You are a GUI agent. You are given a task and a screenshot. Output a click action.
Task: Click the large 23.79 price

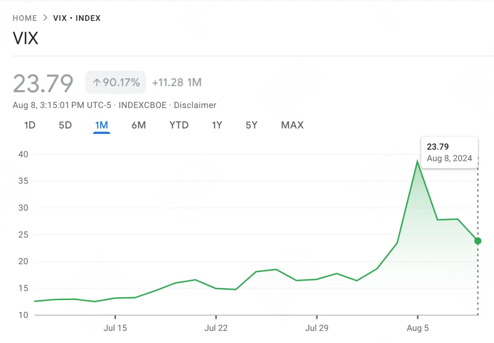click(x=43, y=83)
